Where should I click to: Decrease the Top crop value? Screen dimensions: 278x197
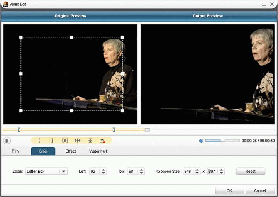[x=141, y=173]
